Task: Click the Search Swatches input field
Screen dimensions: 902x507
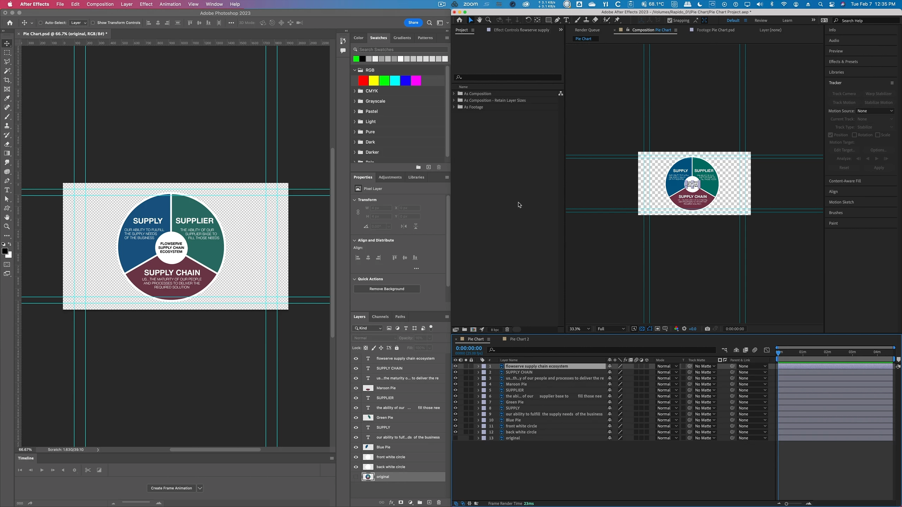Action: click(402, 50)
